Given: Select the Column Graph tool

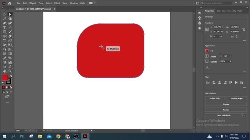Looking at the screenshot, I should point(10,62).
